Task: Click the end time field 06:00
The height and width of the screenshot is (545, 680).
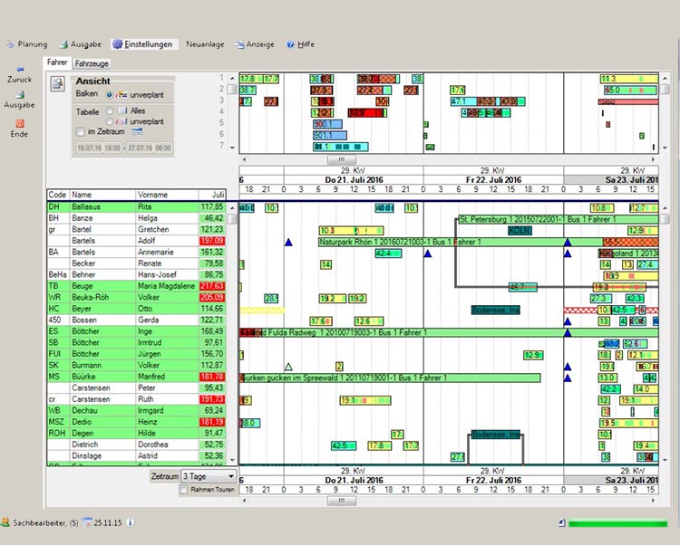Action: pyautogui.click(x=163, y=148)
